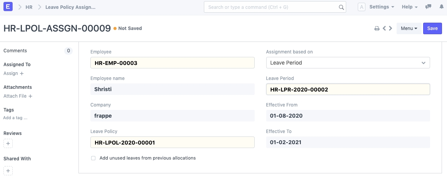Add a review with plus button
This screenshot has height=183, width=447.
click(x=8, y=143)
